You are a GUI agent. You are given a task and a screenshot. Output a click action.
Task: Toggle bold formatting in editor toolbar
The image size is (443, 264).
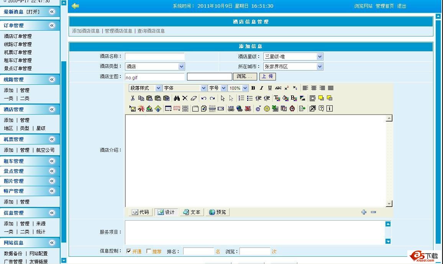click(x=253, y=88)
